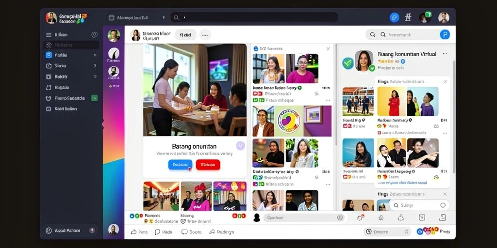Click the blue P button beside right search
The height and width of the screenshot is (248, 497).
coord(445,34)
